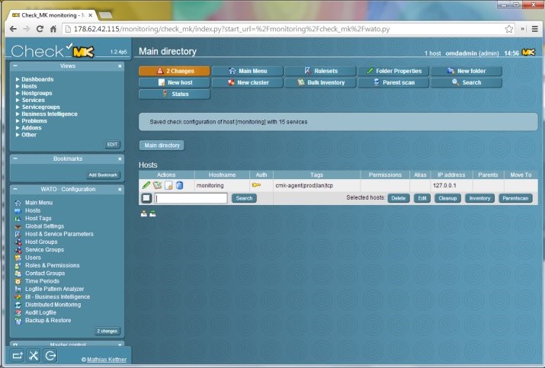Click the orange 2 Changes button
Viewport: 545px width, 368px height.
coord(174,71)
